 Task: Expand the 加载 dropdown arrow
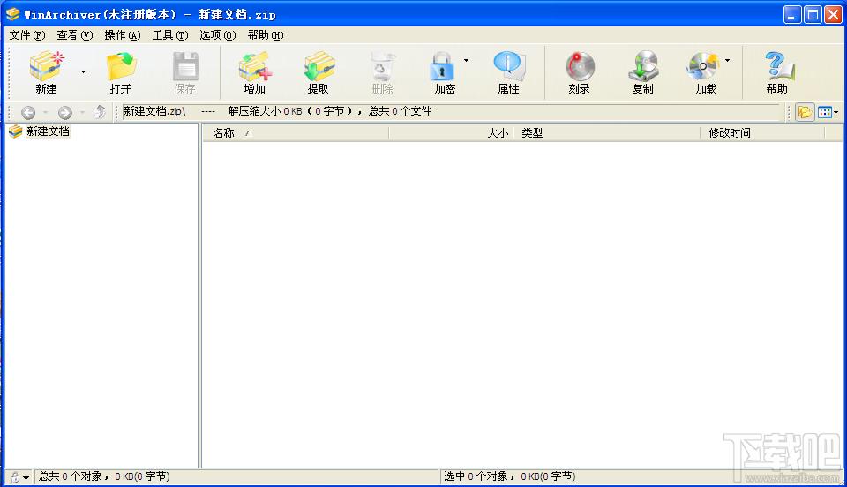[727, 62]
